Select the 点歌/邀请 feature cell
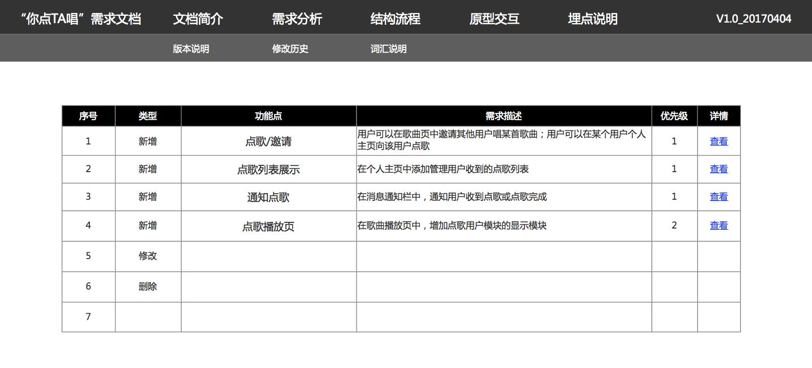 [x=268, y=141]
